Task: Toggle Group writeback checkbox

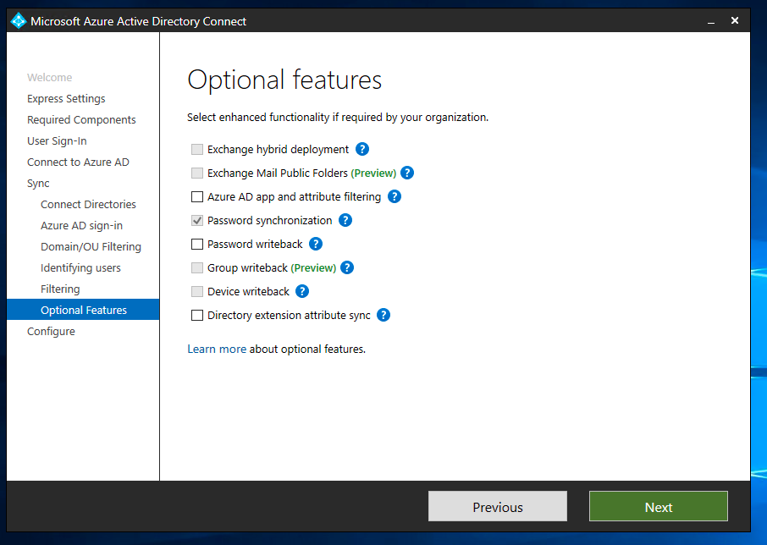Action: [x=197, y=268]
